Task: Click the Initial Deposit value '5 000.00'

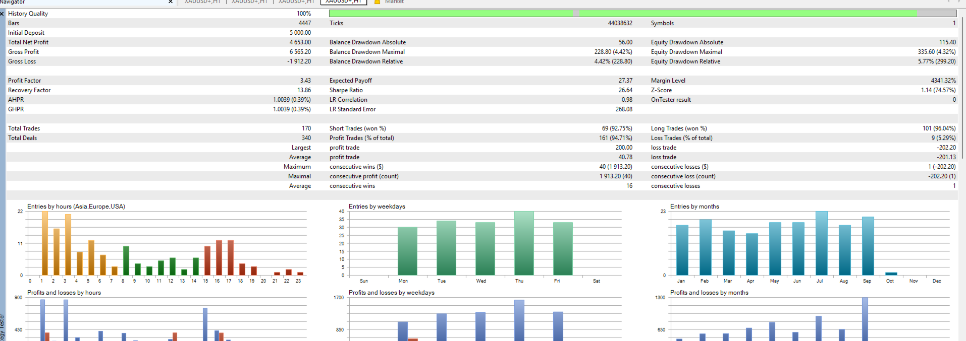Action: [300, 33]
